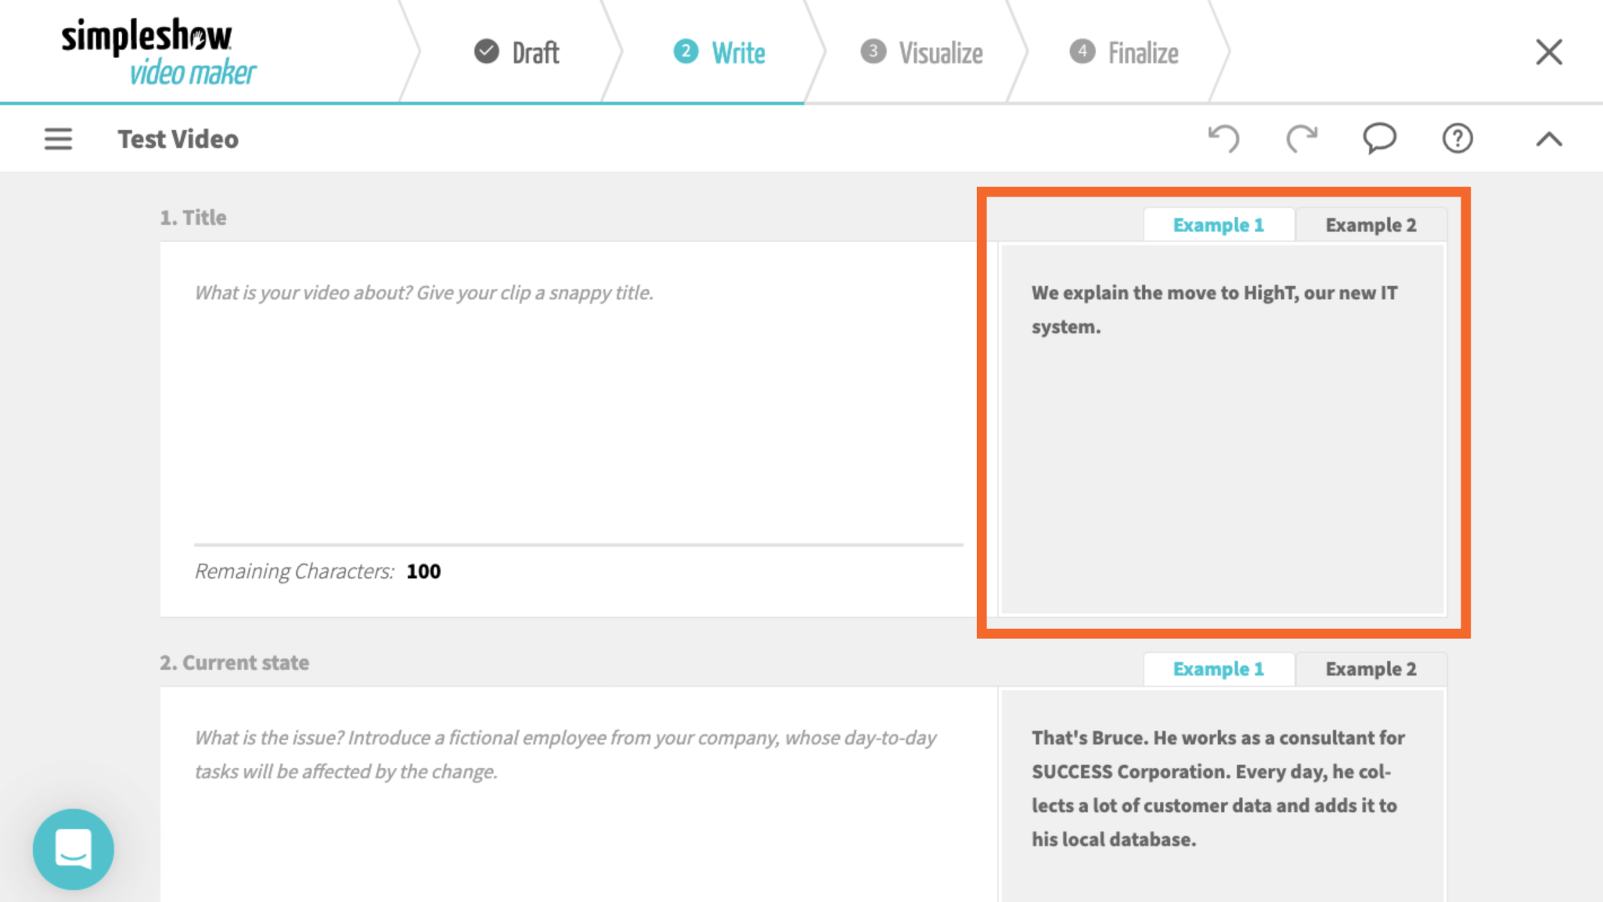
Task: Open the hamburger menu
Action: [57, 139]
